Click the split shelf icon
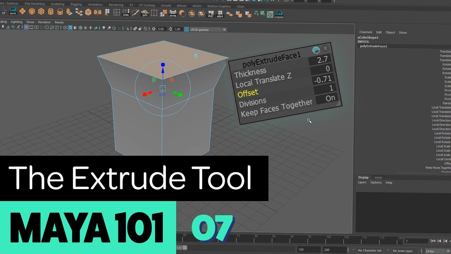 pyautogui.click(x=145, y=13)
